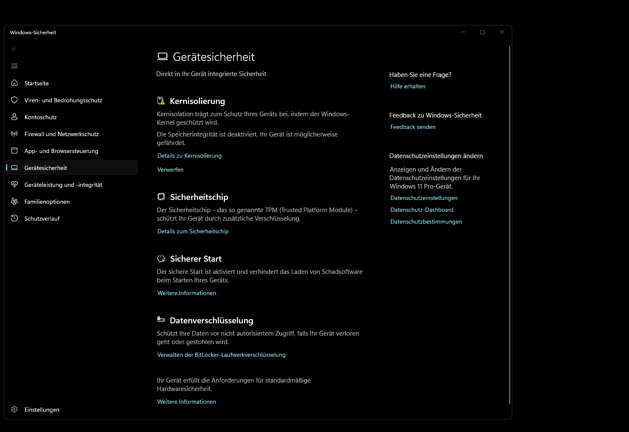
Task: Collapse the navigation with hamburger menu
Action: (14, 66)
